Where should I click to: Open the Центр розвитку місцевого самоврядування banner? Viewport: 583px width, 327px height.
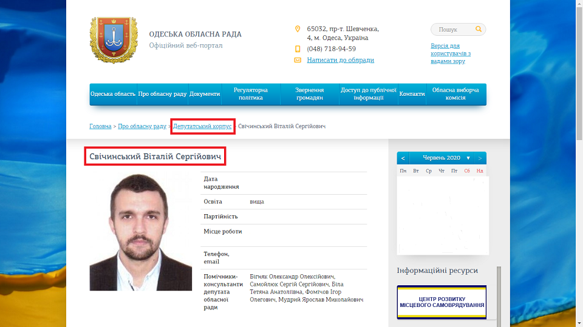coord(442,302)
